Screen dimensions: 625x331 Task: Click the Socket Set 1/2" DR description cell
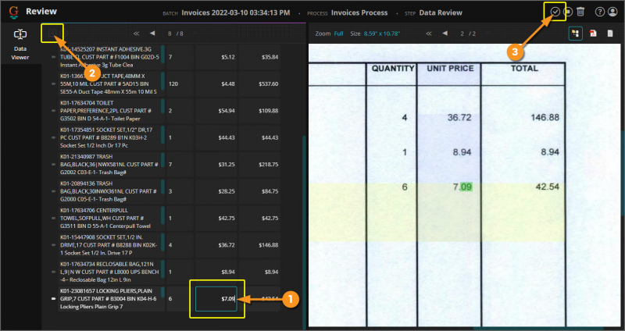click(111, 137)
